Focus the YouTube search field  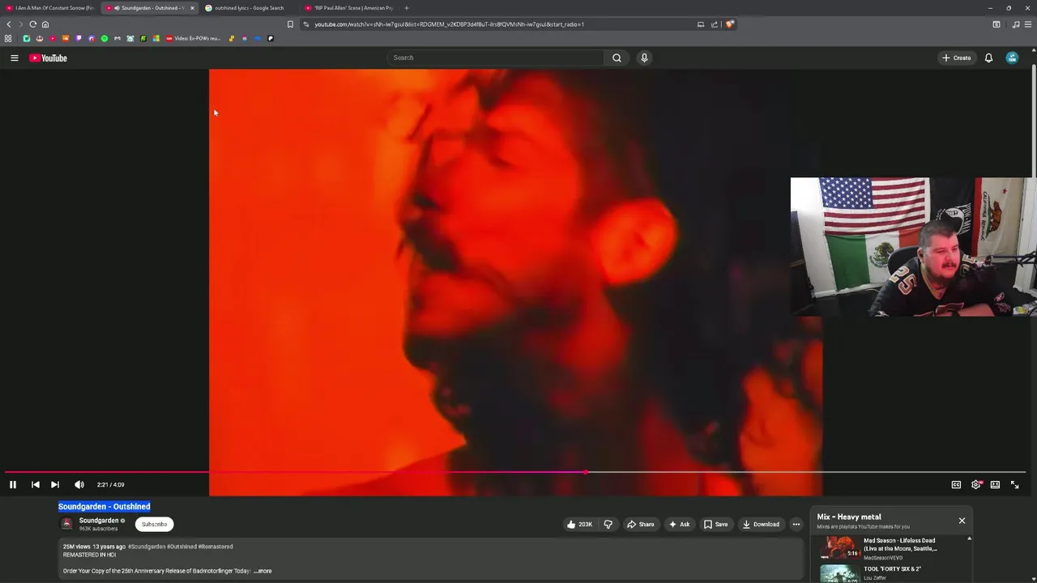tap(494, 57)
